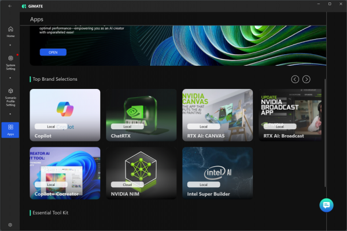Screen dimensions: 347x231
Task: Open the NVIDIA NIM app tile
Action: coord(141,173)
